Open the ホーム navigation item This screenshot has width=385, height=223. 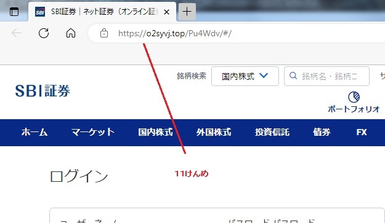[34, 132]
